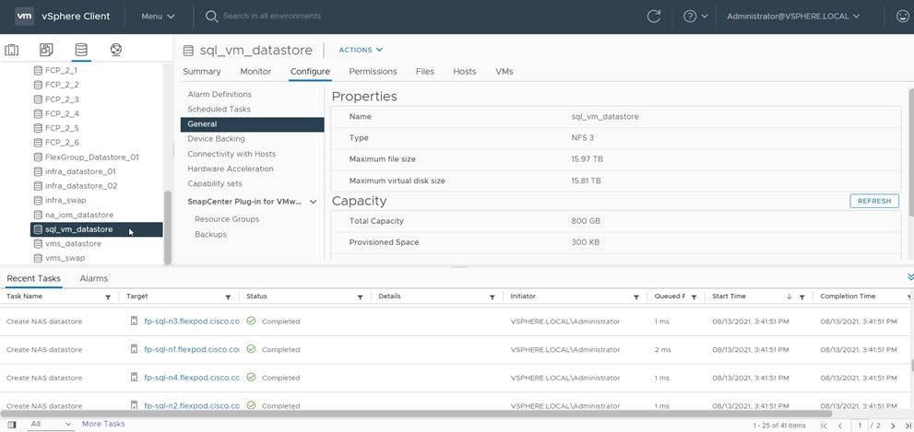914x432 pixels.
Task: Open the Networking inventory view icon
Action: coord(116,50)
